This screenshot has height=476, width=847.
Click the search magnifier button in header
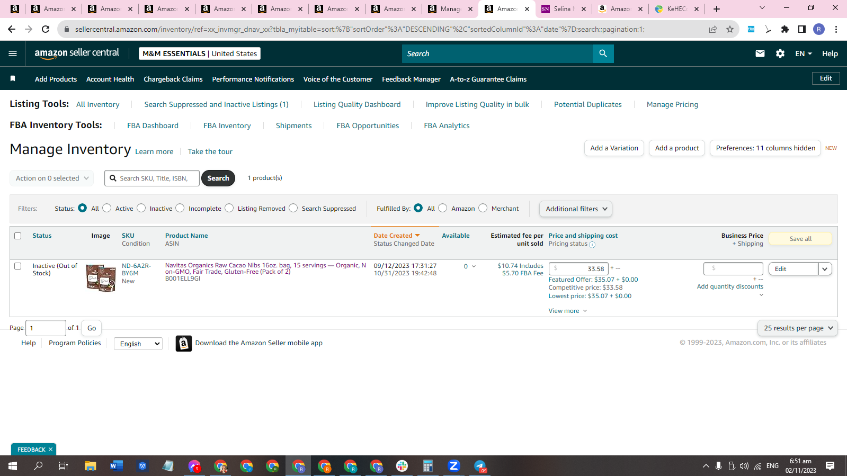coord(603,53)
